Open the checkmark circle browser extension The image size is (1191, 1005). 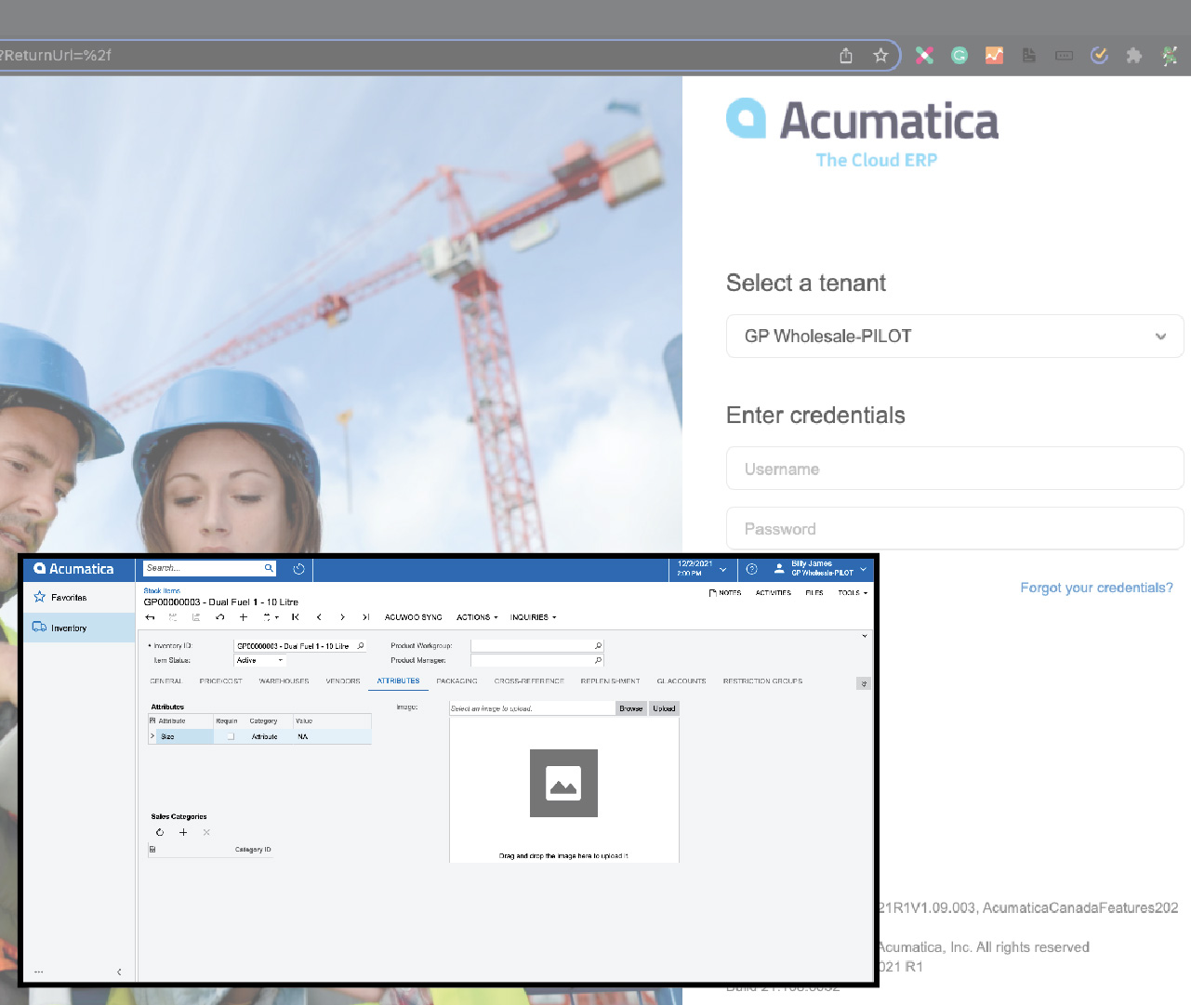[1099, 56]
